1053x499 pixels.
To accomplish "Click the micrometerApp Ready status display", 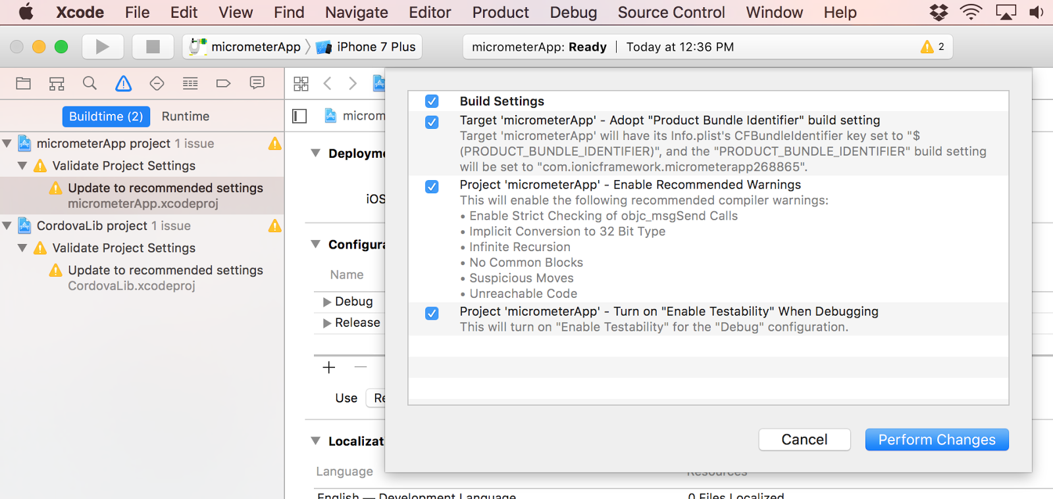I will coord(708,47).
